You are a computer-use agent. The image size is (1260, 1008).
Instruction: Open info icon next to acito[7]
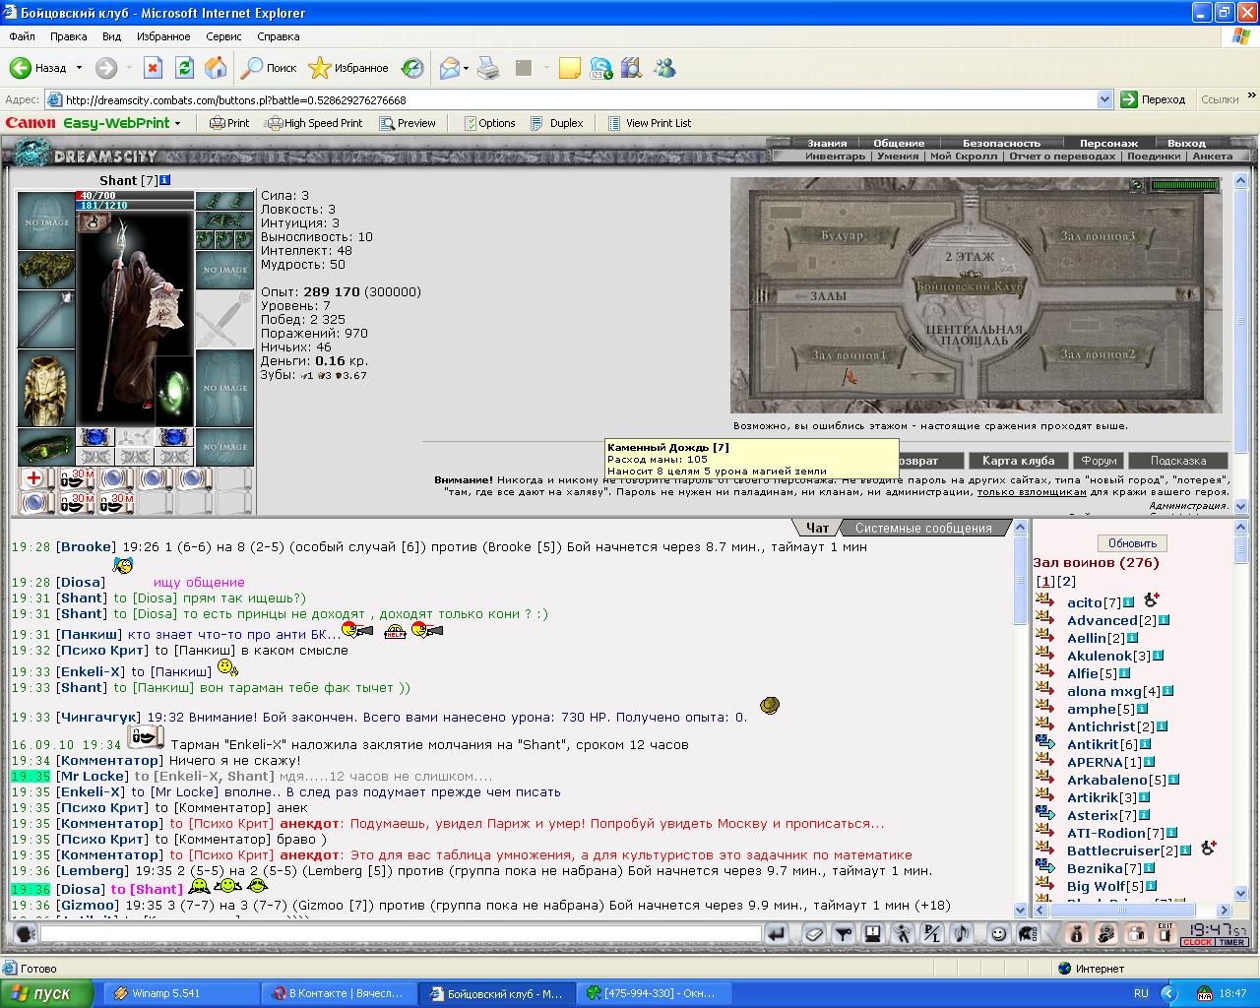coord(1129,602)
